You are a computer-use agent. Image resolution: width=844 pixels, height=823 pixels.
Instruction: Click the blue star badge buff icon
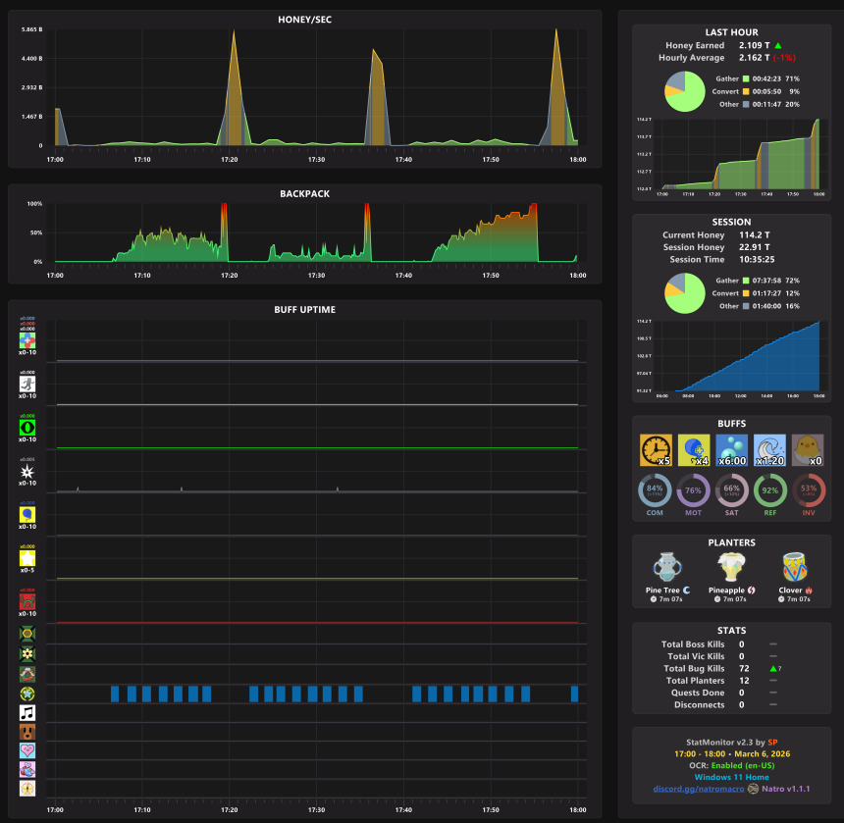click(x=27, y=694)
